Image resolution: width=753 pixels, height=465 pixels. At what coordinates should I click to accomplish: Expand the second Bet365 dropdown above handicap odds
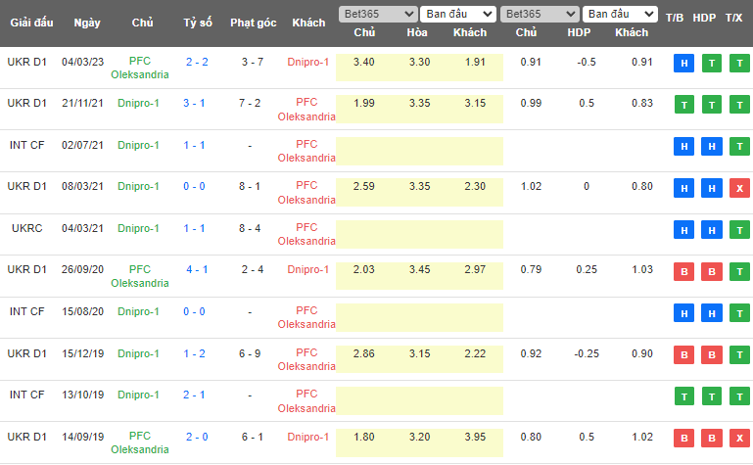pyautogui.click(x=539, y=15)
